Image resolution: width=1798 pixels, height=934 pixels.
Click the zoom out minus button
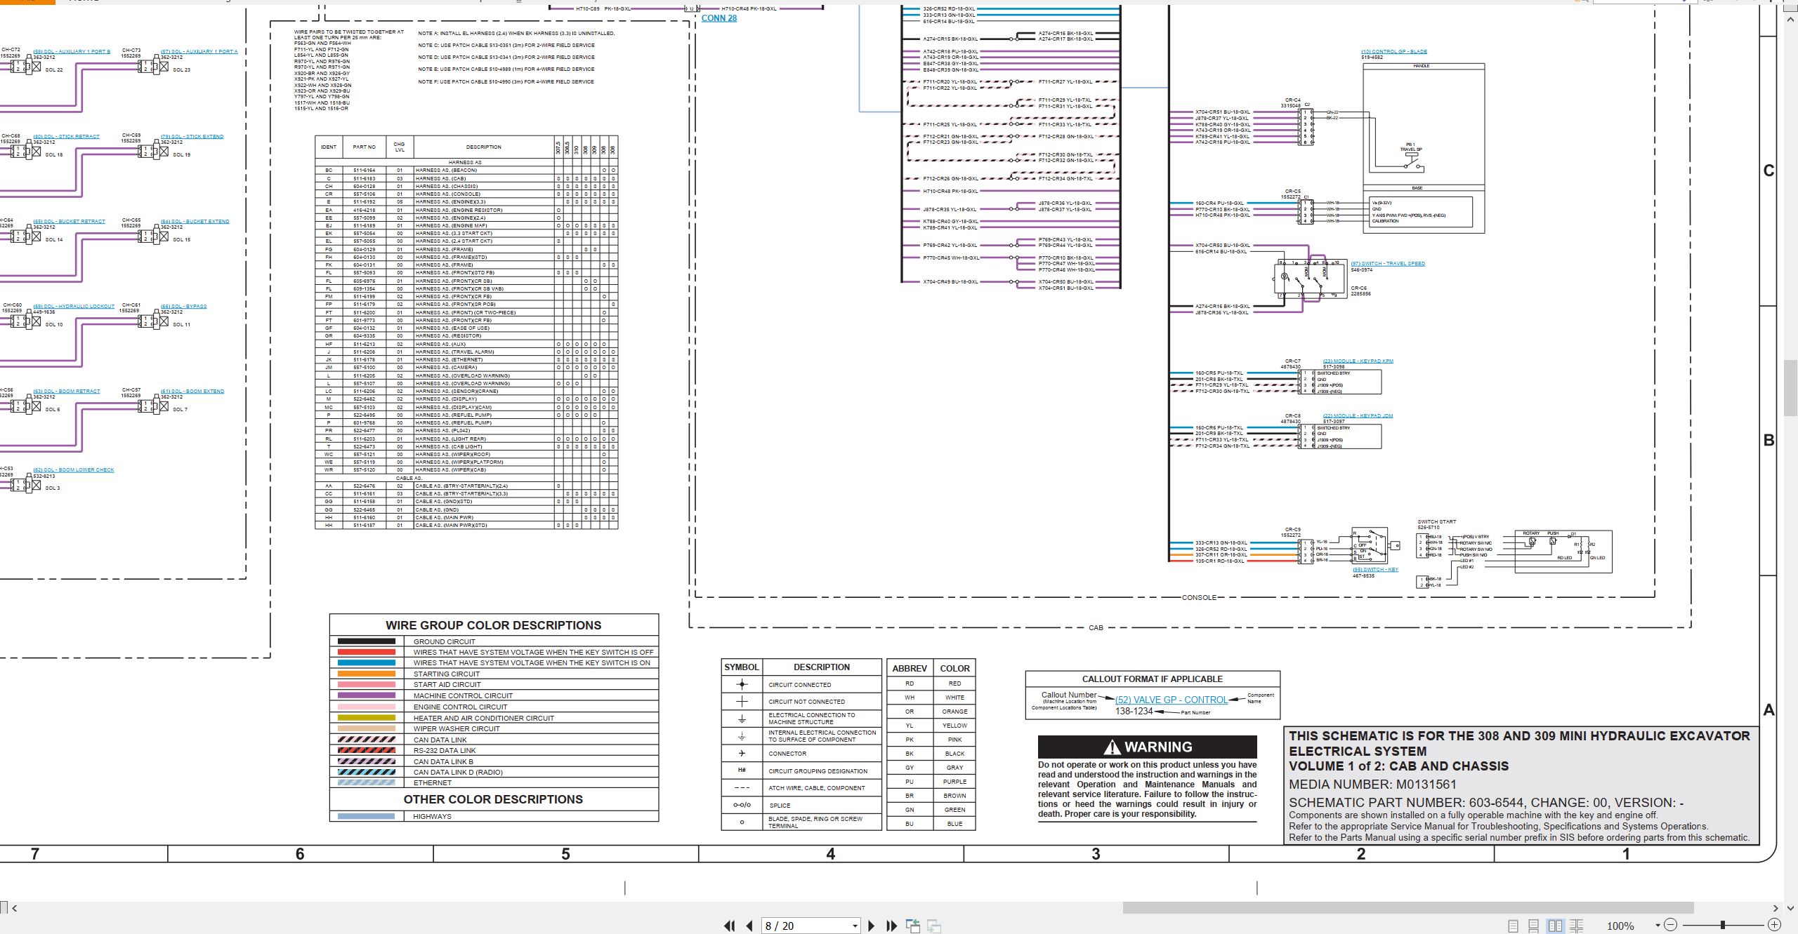pyautogui.click(x=1671, y=925)
